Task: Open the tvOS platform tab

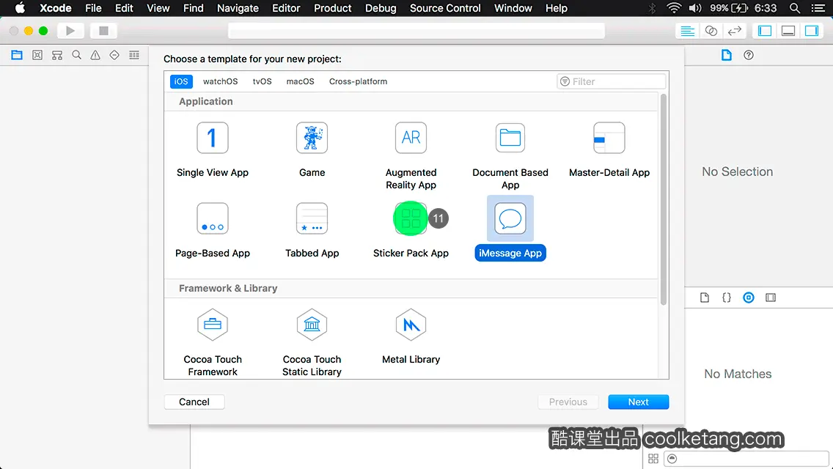Action: point(262,81)
